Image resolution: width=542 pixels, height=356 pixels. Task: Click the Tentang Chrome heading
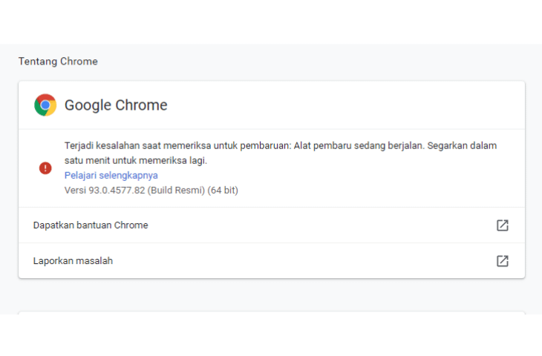pos(58,62)
